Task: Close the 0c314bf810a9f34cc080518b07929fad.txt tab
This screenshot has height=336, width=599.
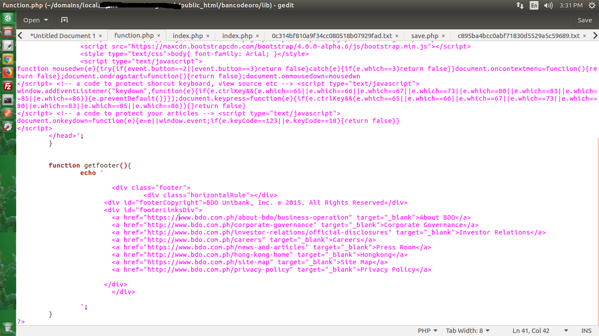Action: (397, 36)
